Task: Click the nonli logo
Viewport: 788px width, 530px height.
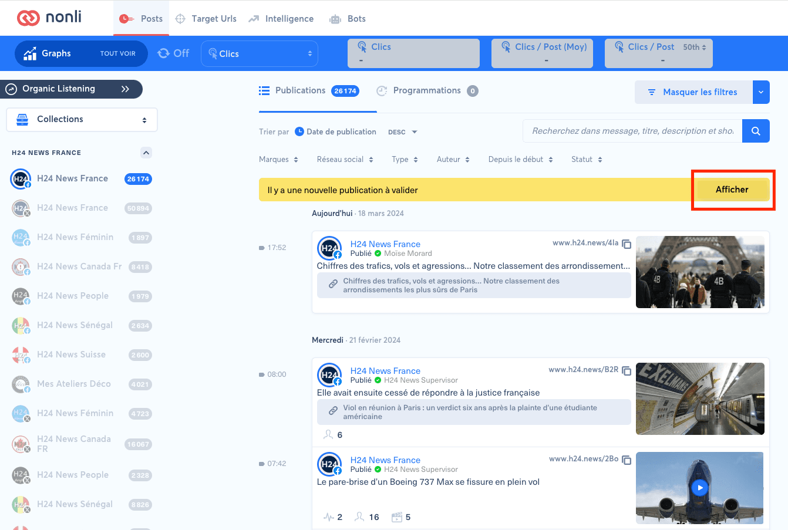Action: (49, 18)
